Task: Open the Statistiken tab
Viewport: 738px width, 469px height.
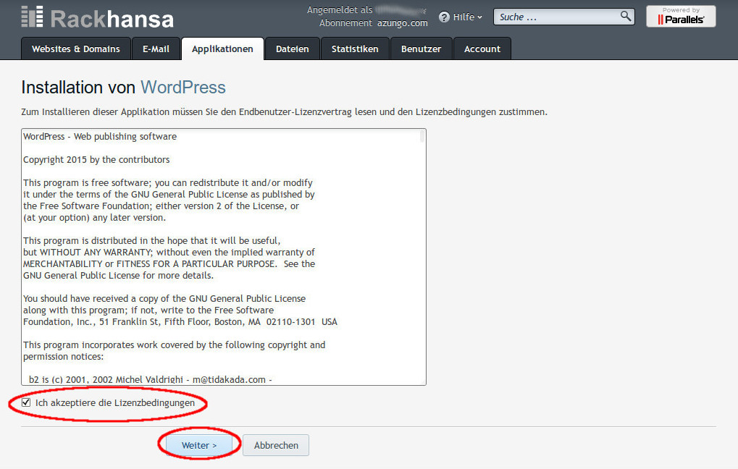Action: coord(355,49)
